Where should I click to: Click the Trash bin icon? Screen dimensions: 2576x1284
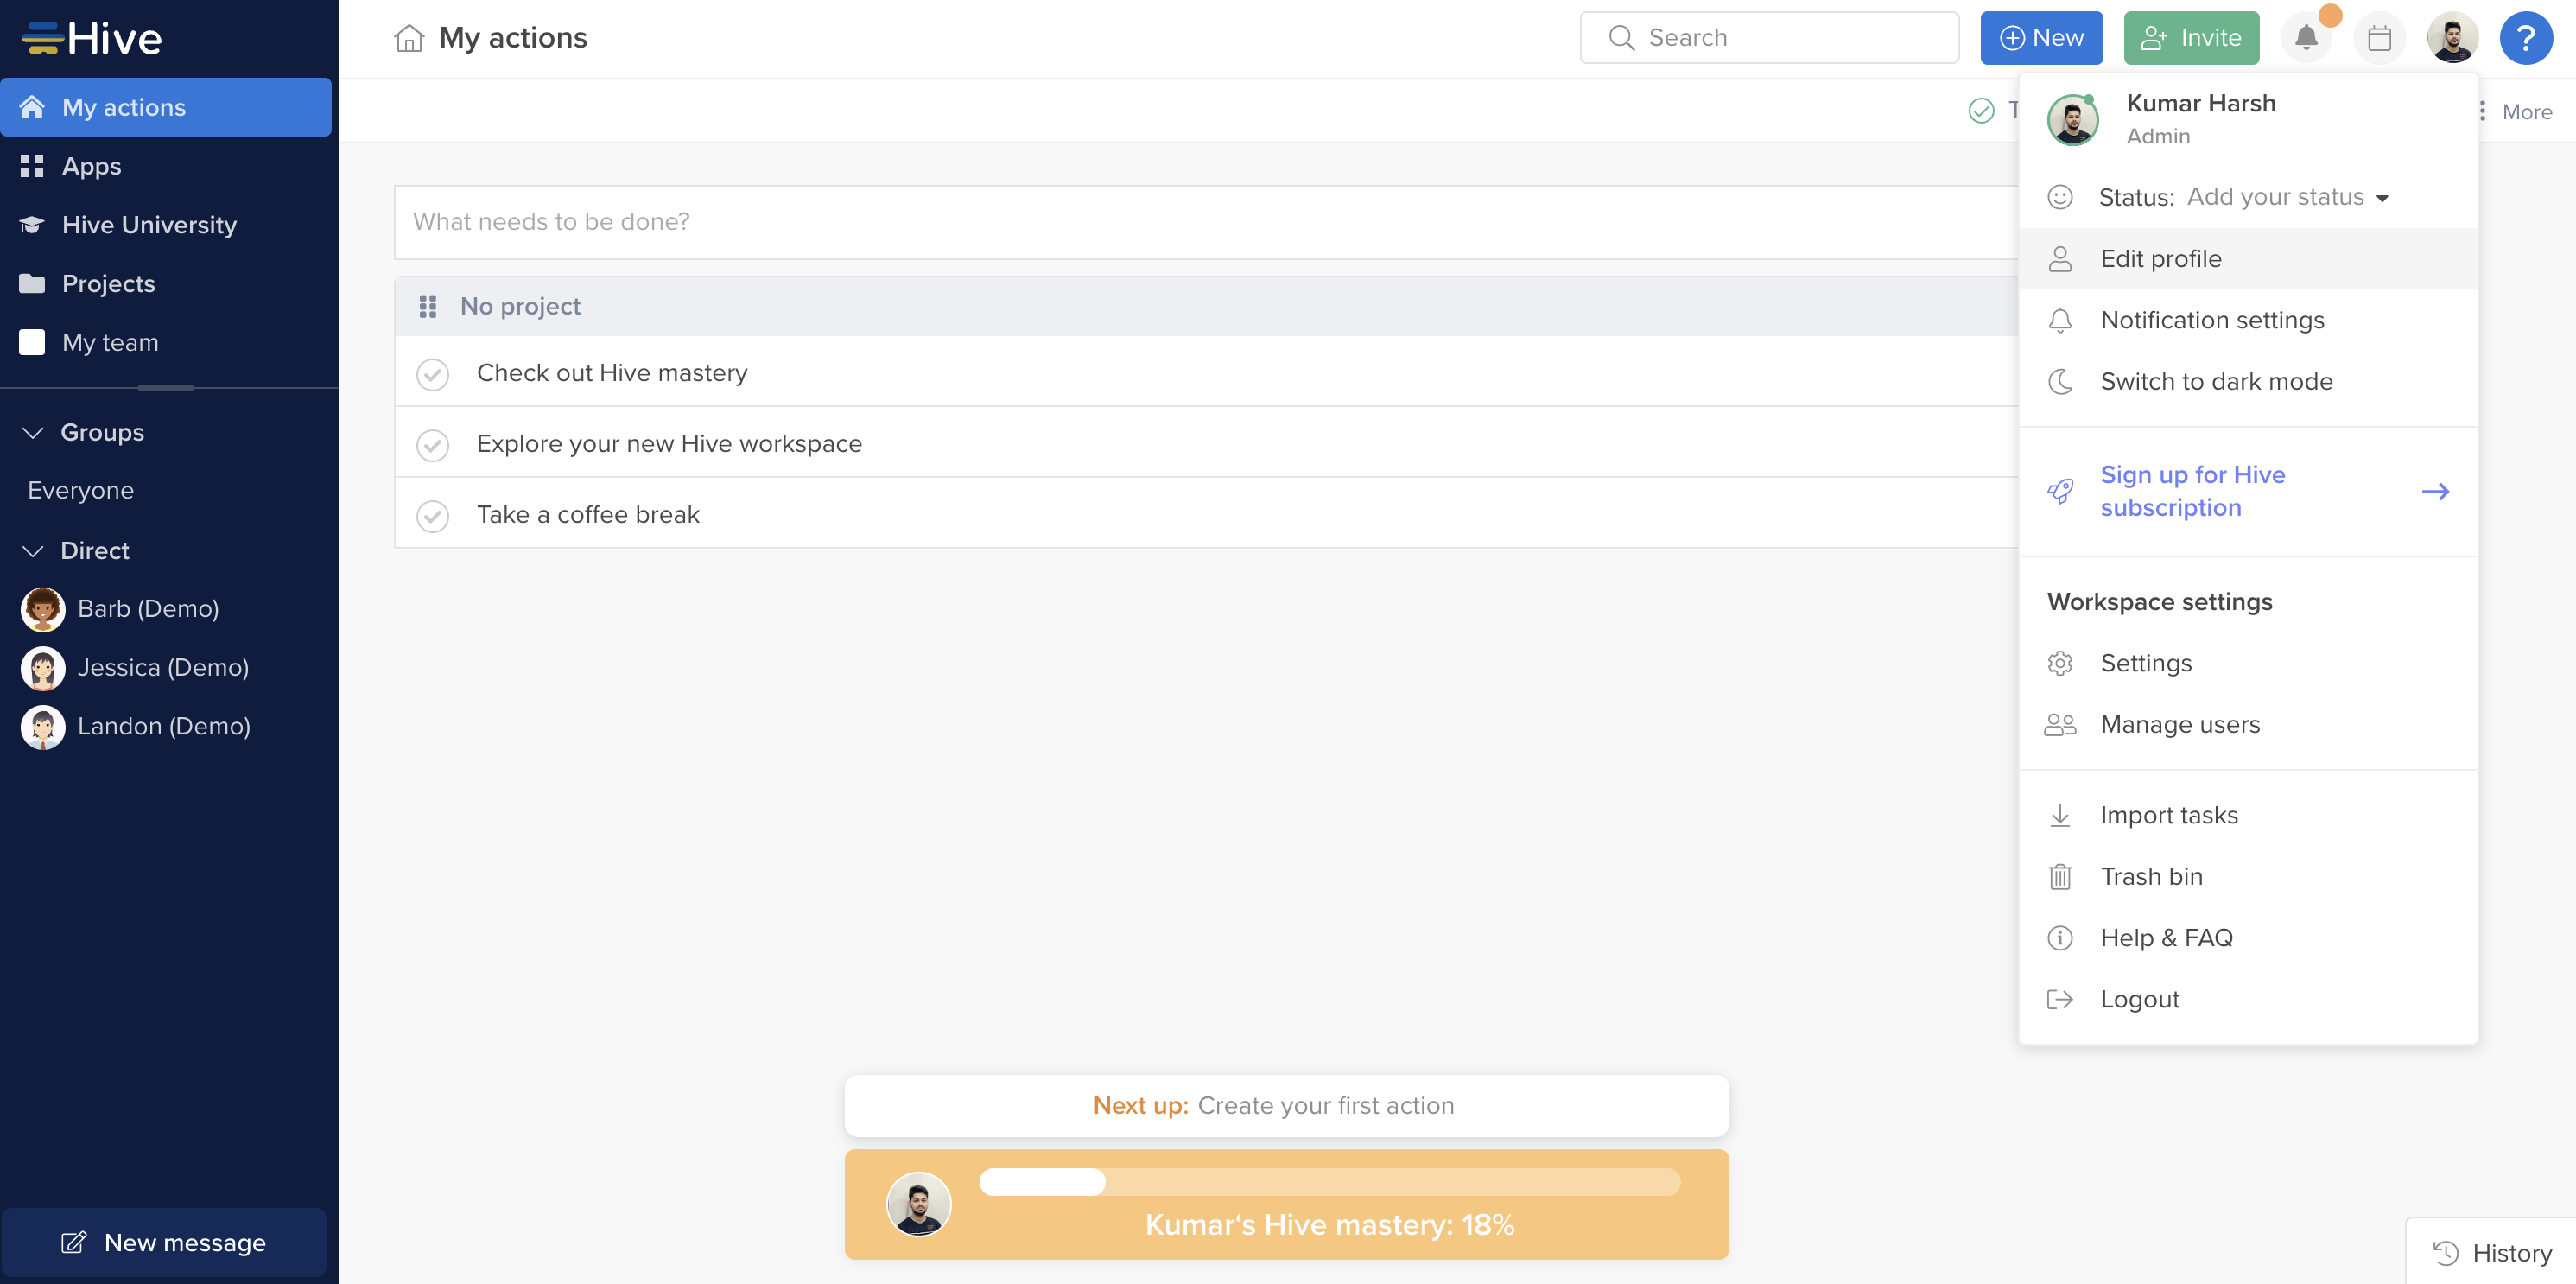point(2060,876)
